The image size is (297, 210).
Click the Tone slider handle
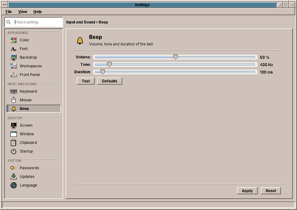pyautogui.click(x=109, y=65)
